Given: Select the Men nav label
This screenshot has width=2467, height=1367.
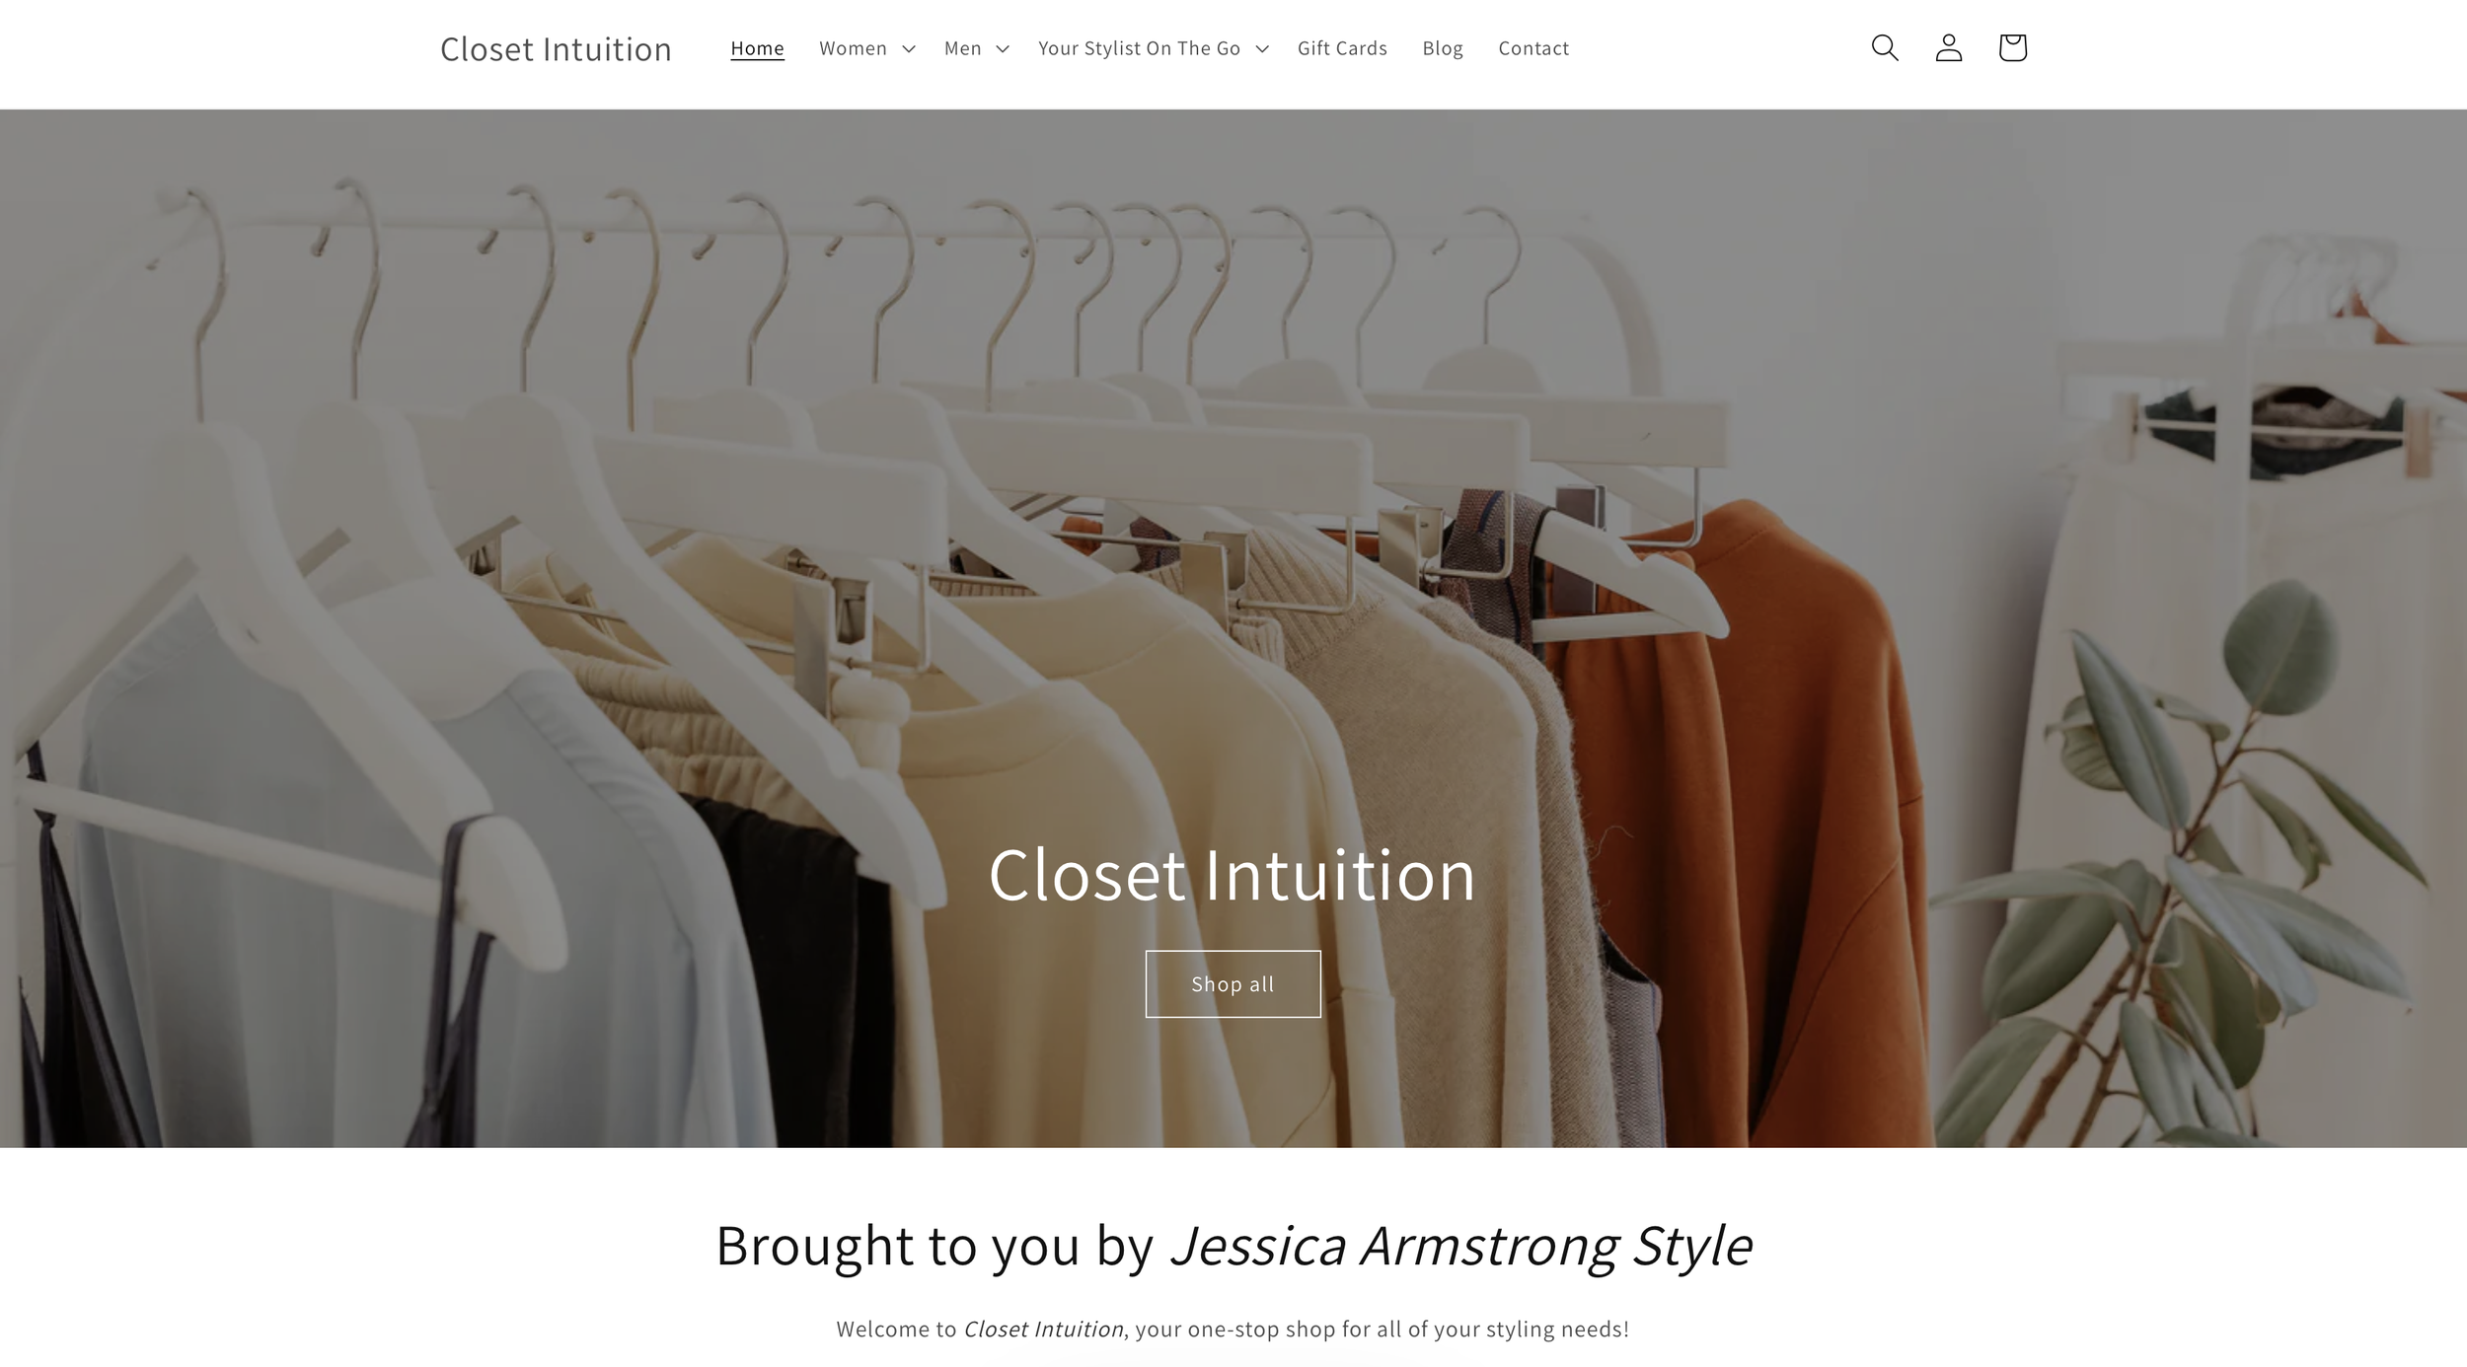Looking at the screenshot, I should (962, 48).
